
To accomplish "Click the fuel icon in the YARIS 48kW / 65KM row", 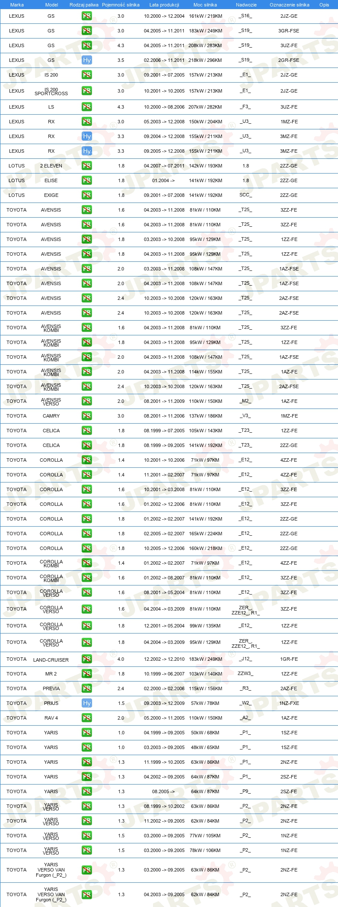I will (x=87, y=747).
